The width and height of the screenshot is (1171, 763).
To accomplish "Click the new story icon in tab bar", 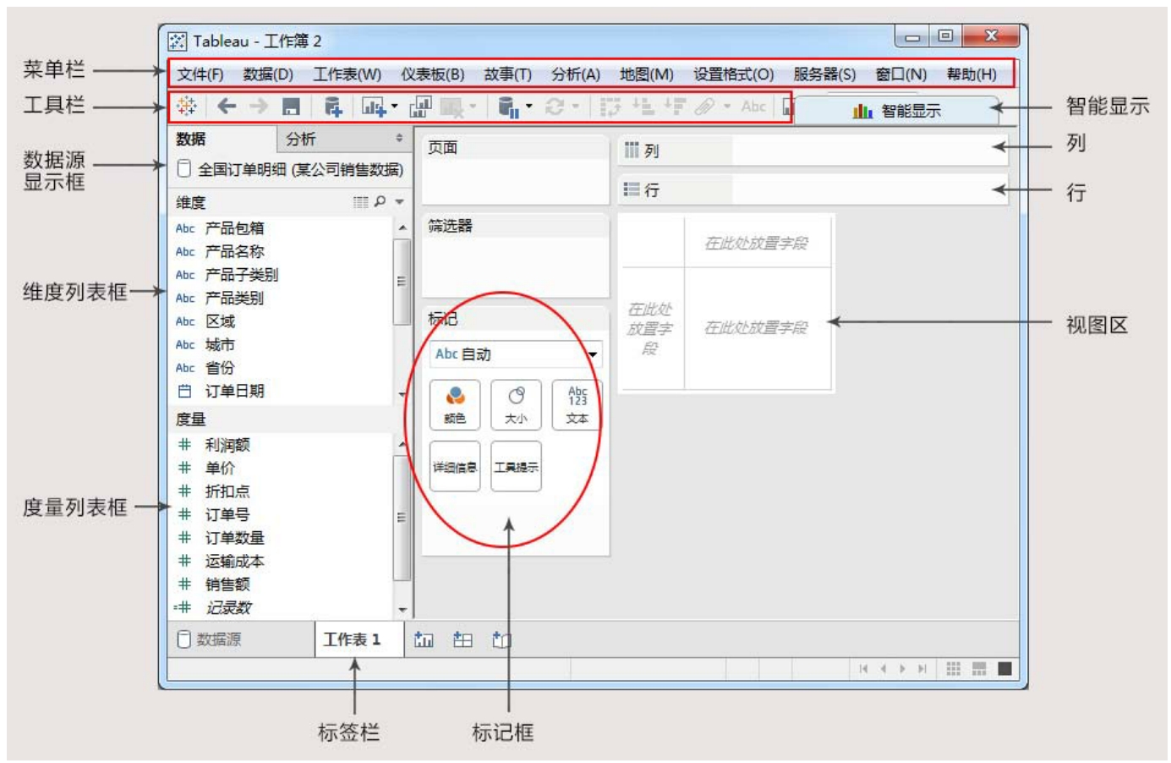I will coord(501,639).
